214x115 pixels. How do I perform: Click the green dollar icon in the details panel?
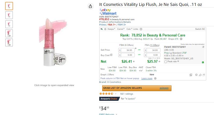(203, 62)
